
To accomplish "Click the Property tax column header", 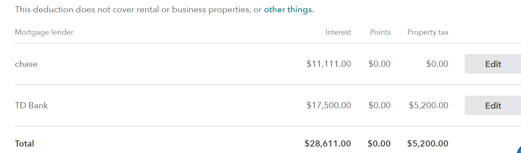I will [428, 32].
